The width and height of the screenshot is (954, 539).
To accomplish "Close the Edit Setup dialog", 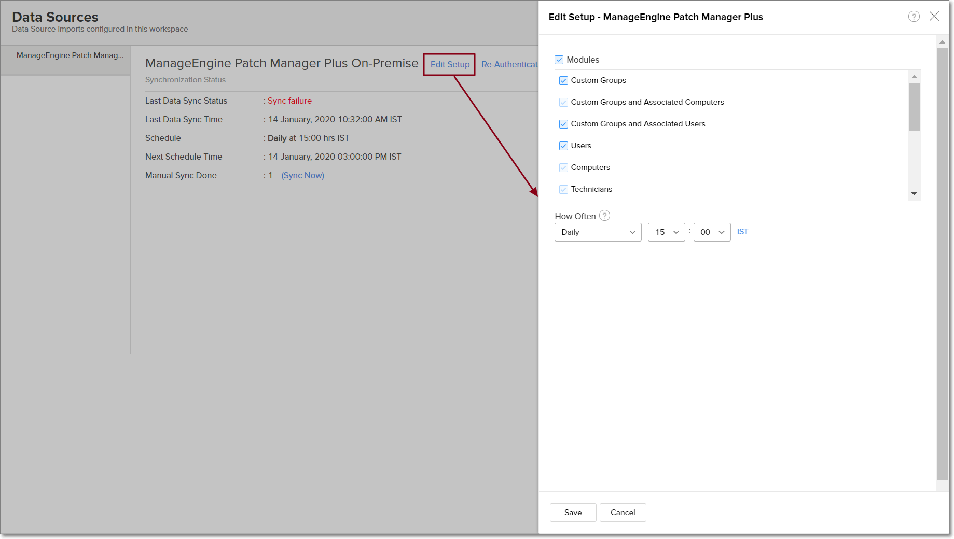I will coord(934,17).
